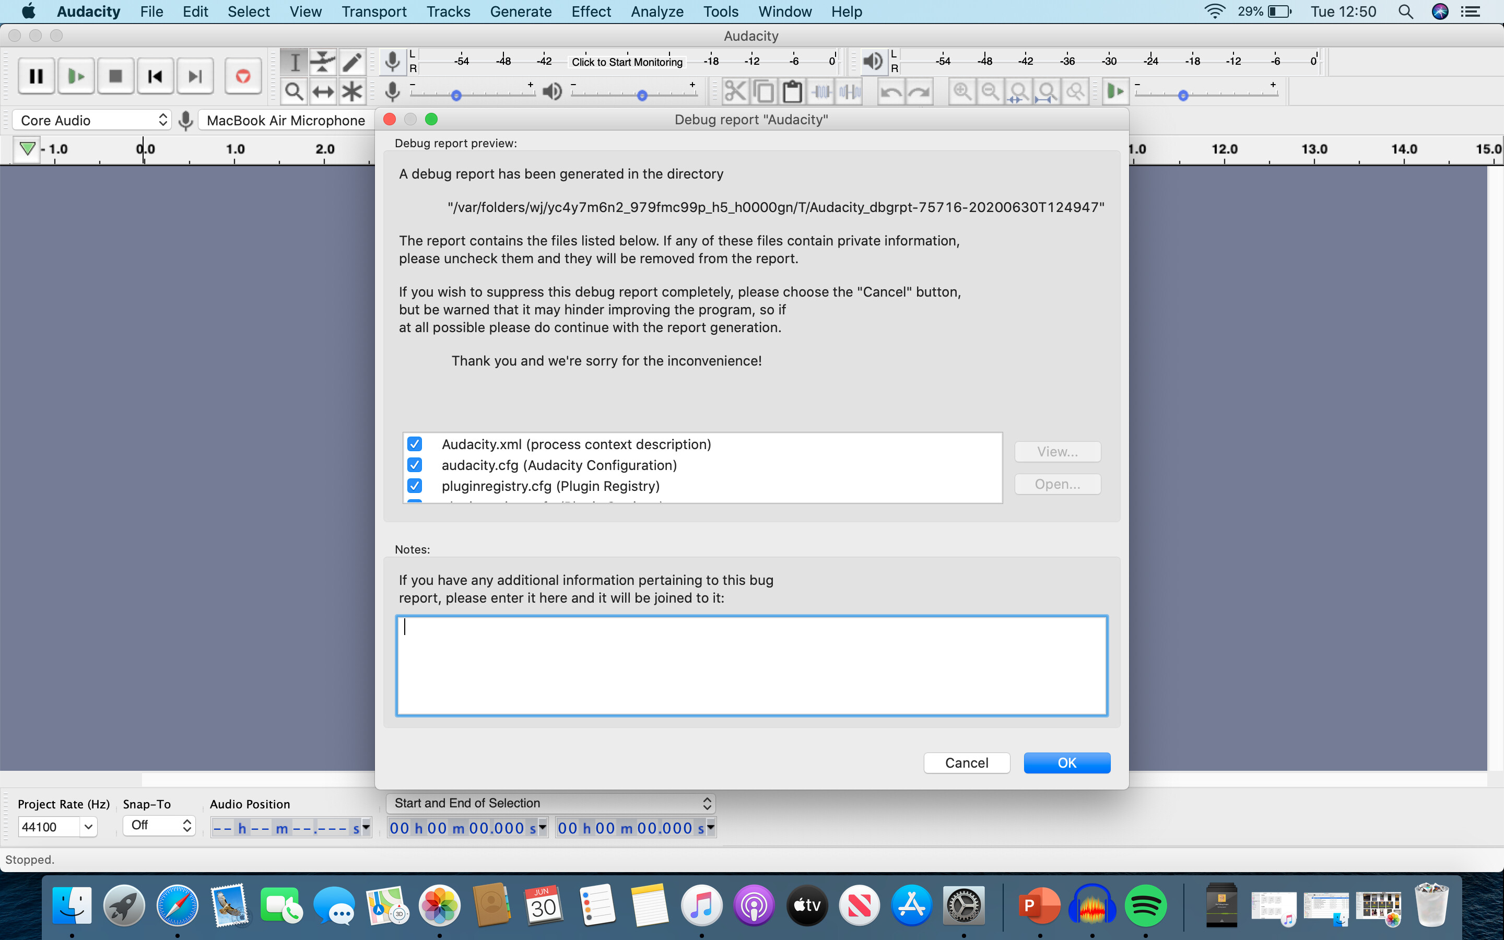Open the Transport menu
Screen dimensions: 1504x940
[373, 11]
